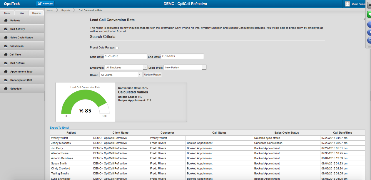Screen dimensions: 371x180
Task: Click patient Jenny McCarthy in table
Action: [x=61, y=143]
